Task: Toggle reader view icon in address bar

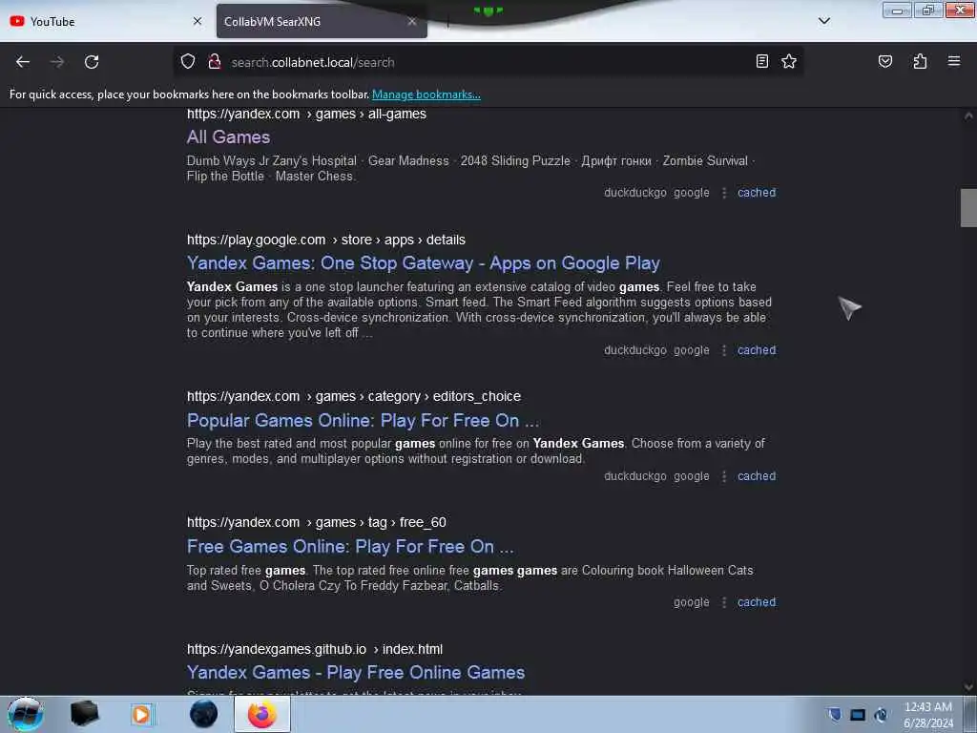Action: (x=761, y=61)
